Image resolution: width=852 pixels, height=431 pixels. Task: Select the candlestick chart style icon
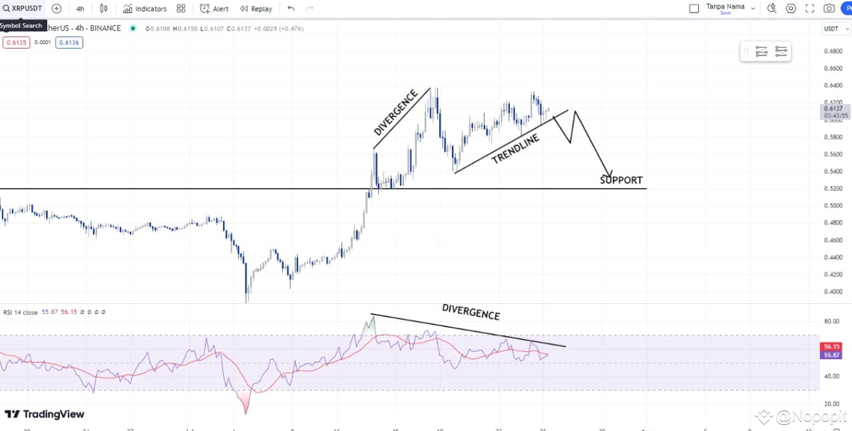click(x=104, y=9)
